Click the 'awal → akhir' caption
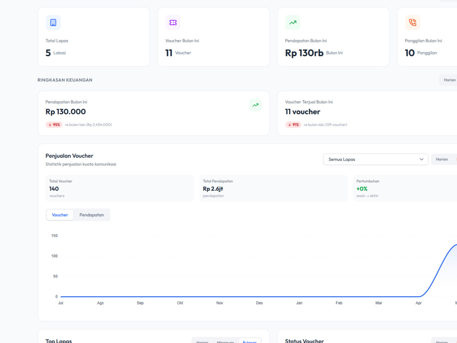The width and height of the screenshot is (457, 343). click(x=367, y=196)
